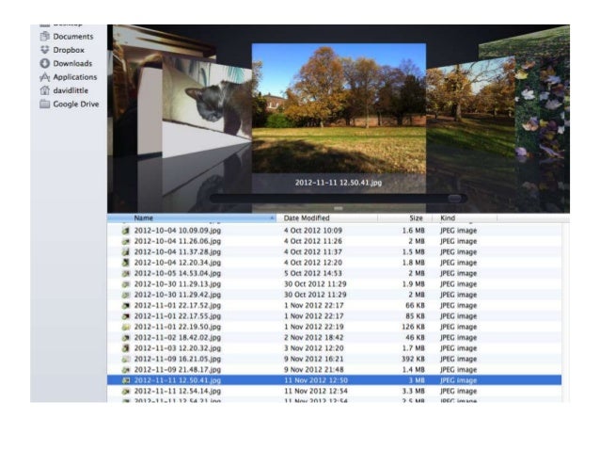This screenshot has height=451, width=600.
Task: Select file 2012-10-04 12.20.34.jpg
Action: pyautogui.click(x=335, y=263)
